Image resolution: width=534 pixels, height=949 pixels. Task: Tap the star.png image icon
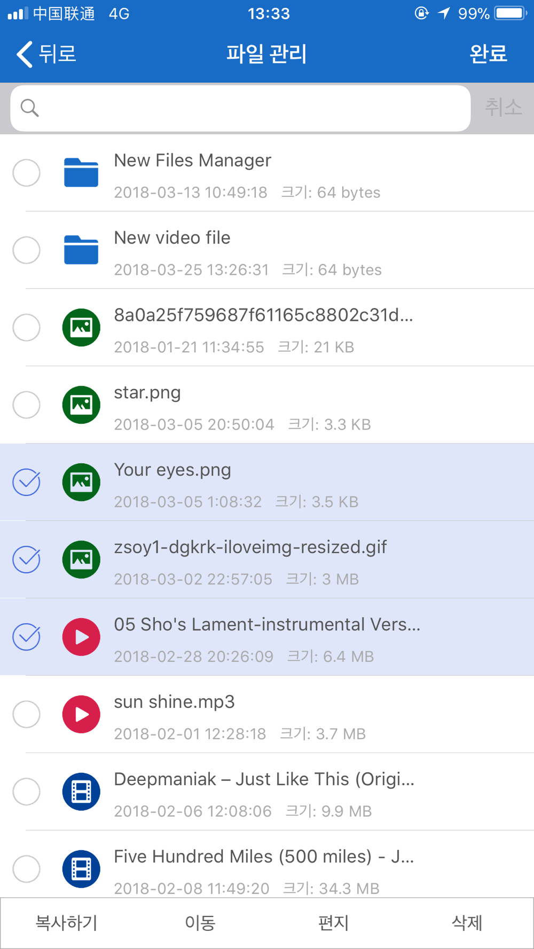(x=81, y=405)
